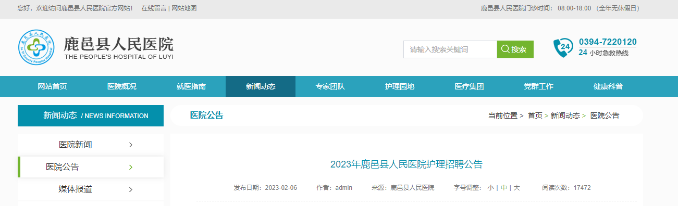This screenshot has width=678, height=206.
Task: Click the 搜索 button
Action: click(515, 49)
